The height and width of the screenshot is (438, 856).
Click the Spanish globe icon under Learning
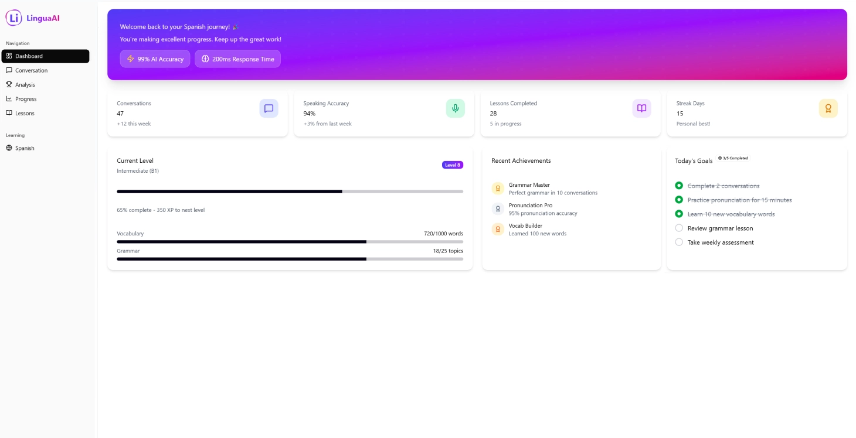pos(8,148)
